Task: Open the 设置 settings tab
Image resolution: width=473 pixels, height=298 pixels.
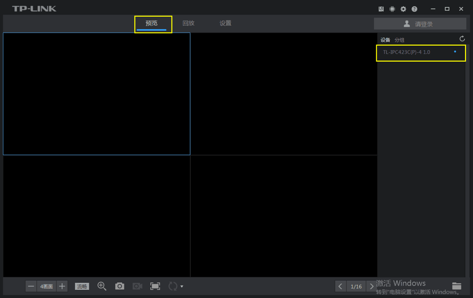Action: click(225, 23)
